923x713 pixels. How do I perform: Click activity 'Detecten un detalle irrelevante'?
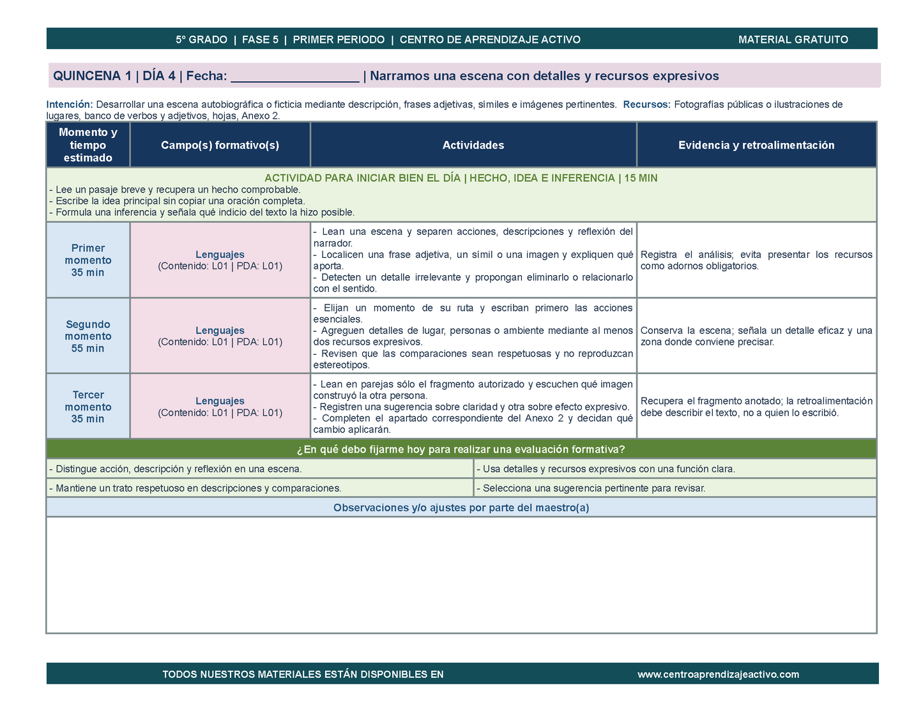pyautogui.click(x=473, y=283)
